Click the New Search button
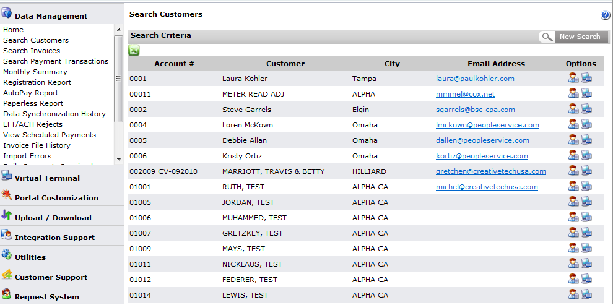Viewport: 613px width, 305px height. click(x=573, y=37)
